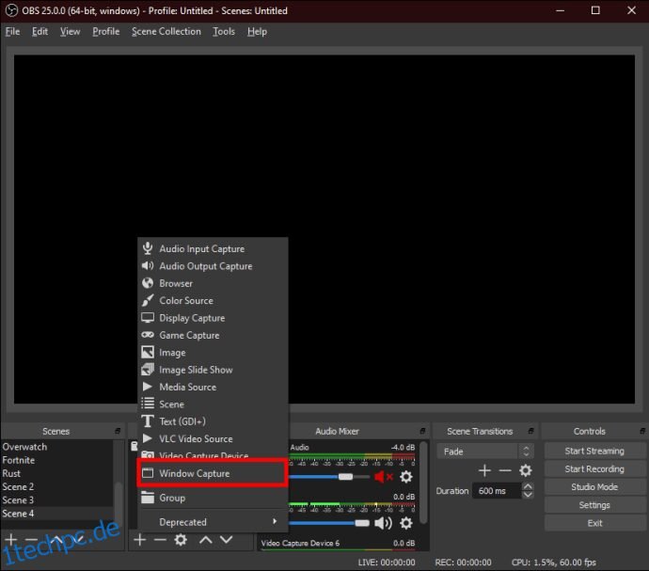The width and height of the screenshot is (649, 571).
Task: Move source up with arrow icon
Action: pos(206,540)
